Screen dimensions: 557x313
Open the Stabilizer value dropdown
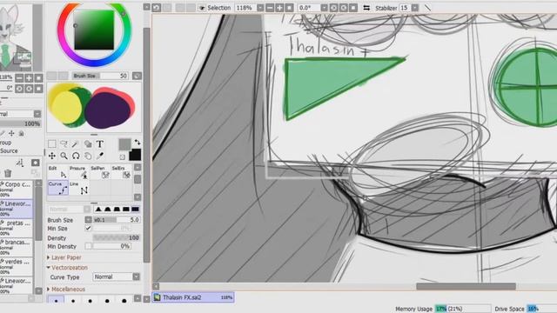click(x=414, y=8)
